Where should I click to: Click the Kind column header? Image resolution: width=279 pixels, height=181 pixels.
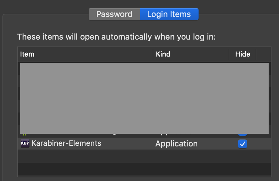coord(163,54)
